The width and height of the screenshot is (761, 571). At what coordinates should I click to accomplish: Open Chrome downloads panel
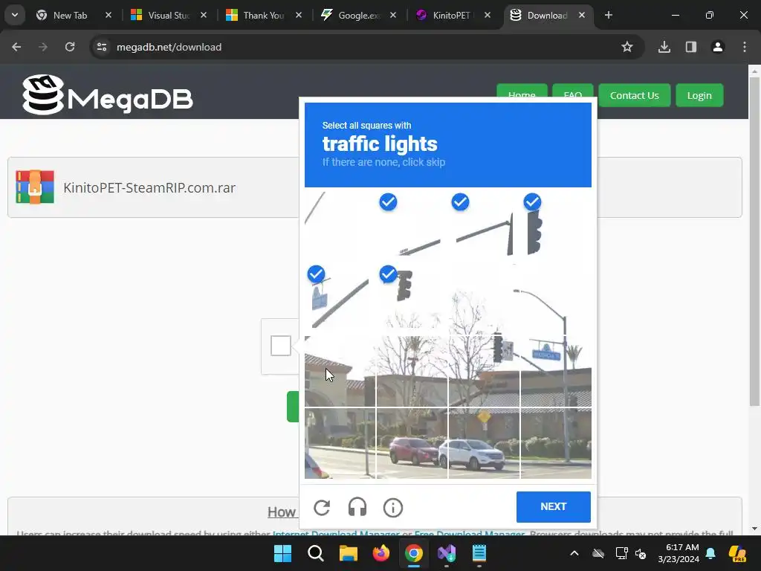(664, 47)
